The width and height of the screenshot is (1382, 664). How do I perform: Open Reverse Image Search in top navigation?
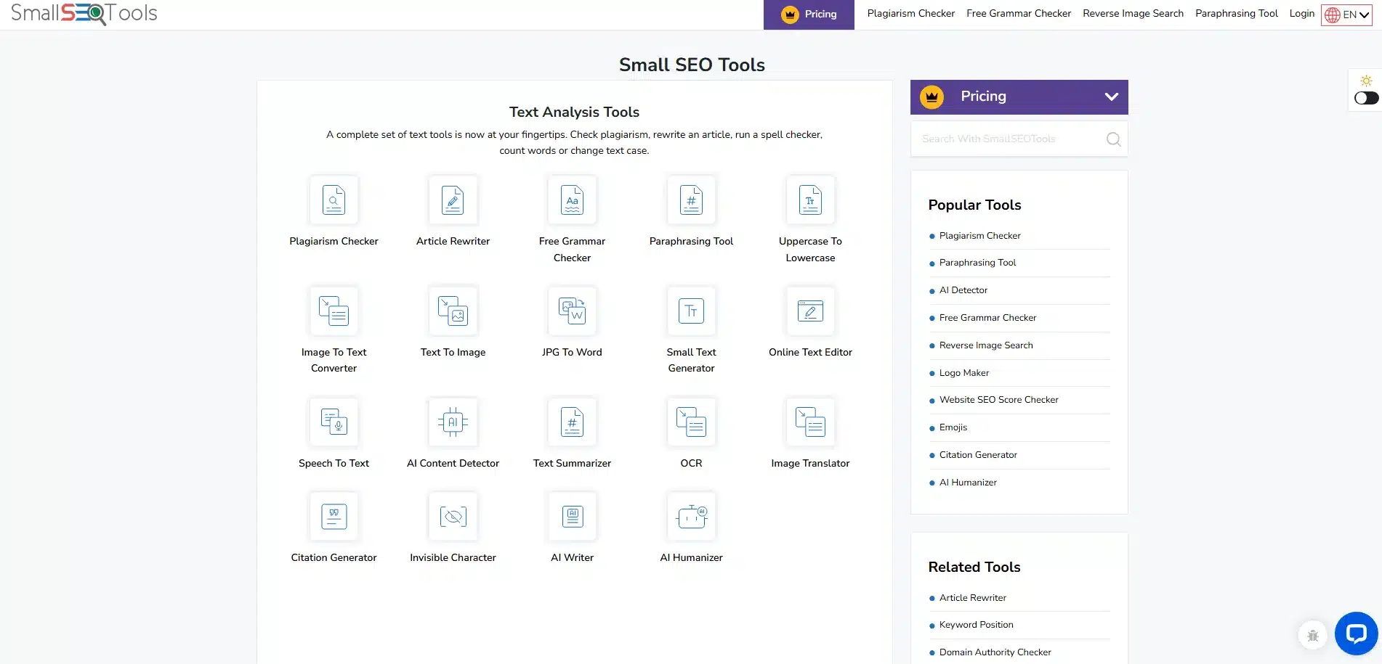pos(1133,14)
